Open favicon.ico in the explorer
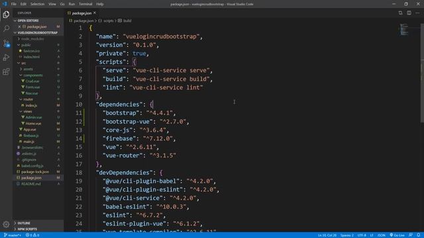Image resolution: width=424 pixels, height=238 pixels. coord(38,51)
